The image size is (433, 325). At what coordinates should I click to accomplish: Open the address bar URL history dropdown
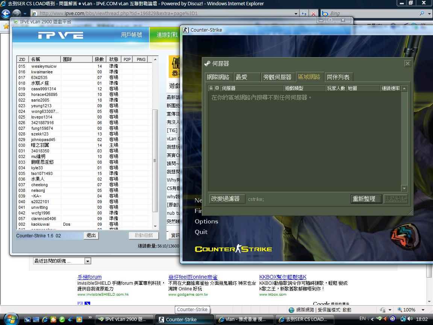point(296,14)
